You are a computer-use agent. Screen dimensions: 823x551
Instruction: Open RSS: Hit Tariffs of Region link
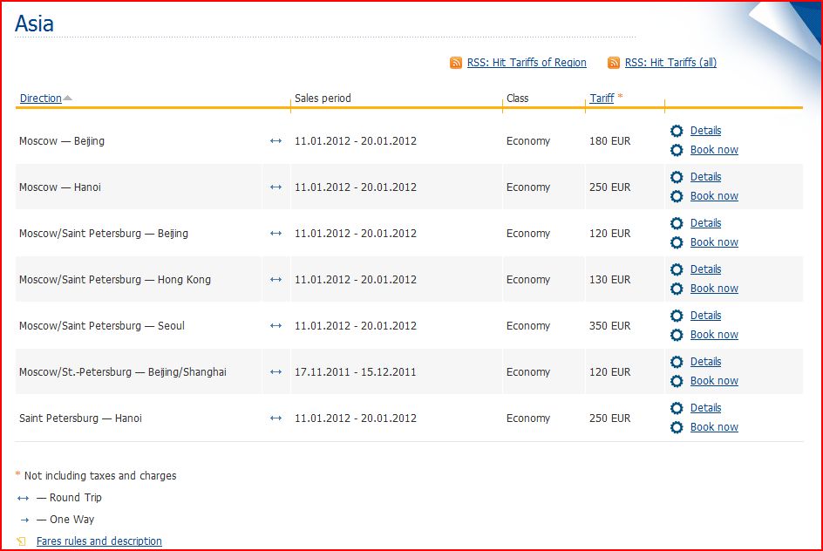point(527,63)
